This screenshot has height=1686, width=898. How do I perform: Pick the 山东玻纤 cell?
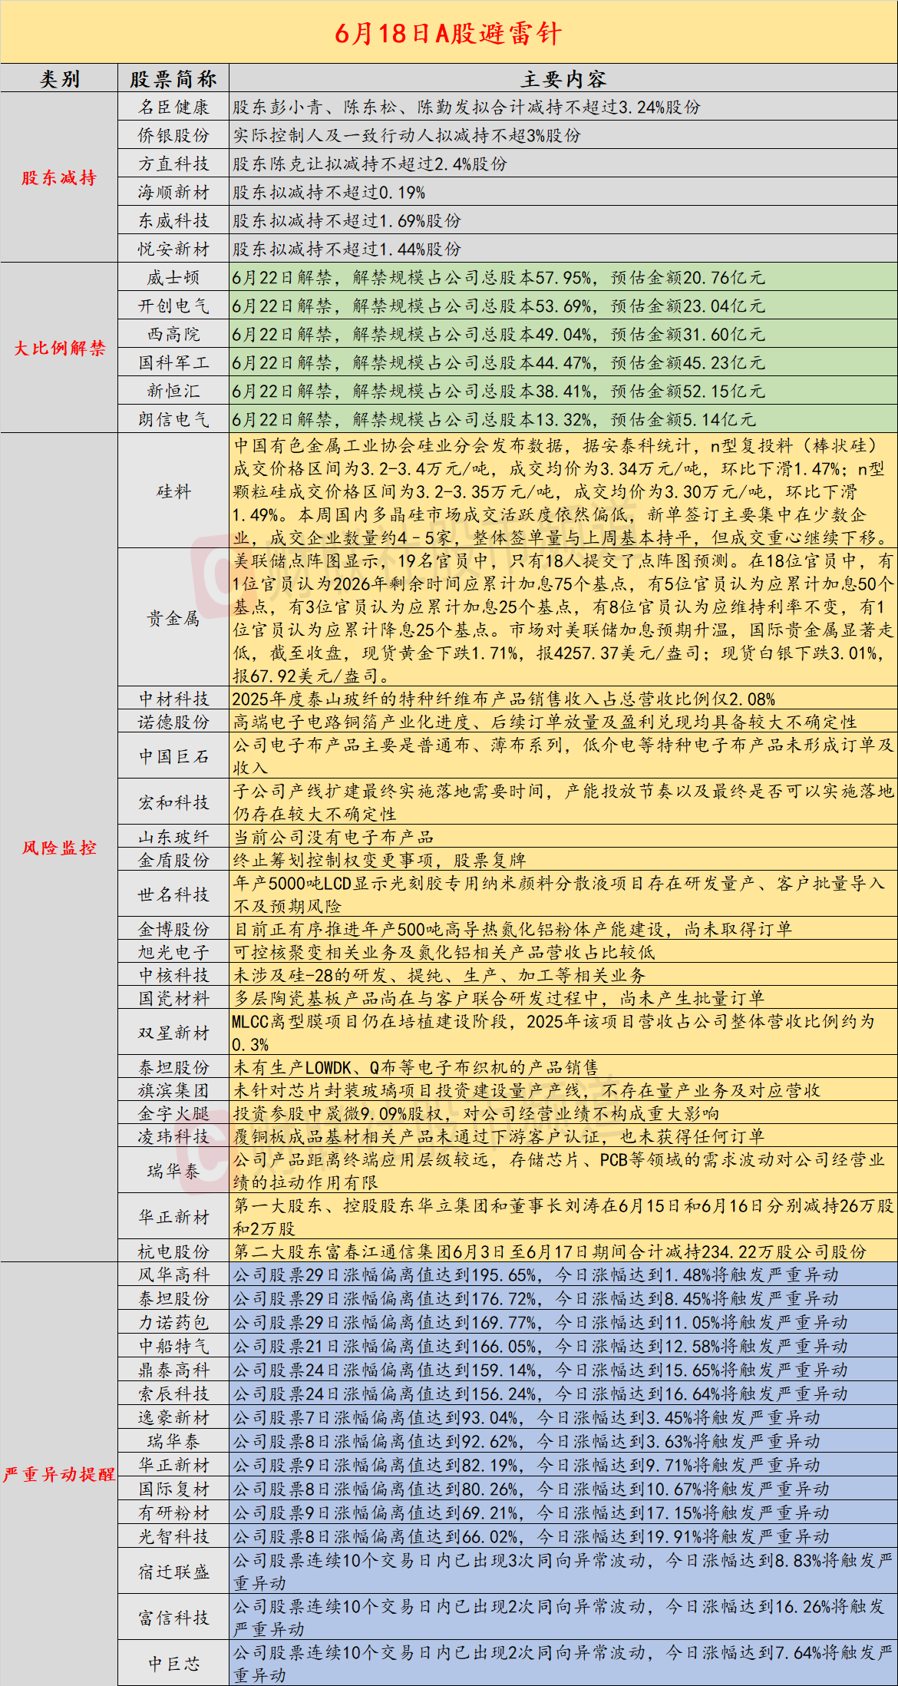point(173,837)
